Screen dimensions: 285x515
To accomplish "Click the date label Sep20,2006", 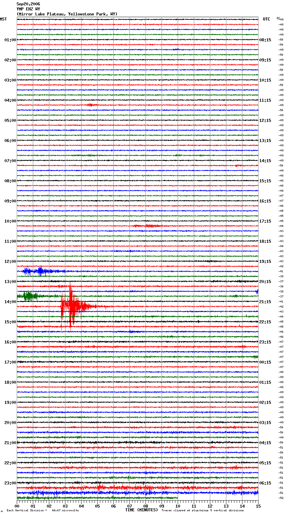I will (x=28, y=4).
